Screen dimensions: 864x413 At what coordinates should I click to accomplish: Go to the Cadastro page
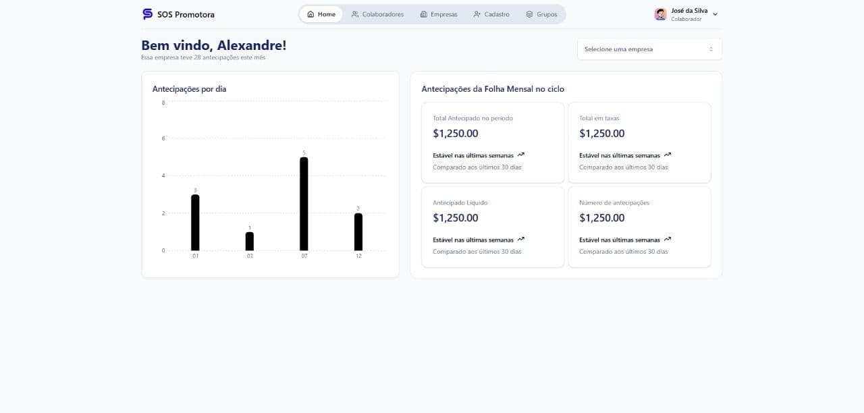491,14
